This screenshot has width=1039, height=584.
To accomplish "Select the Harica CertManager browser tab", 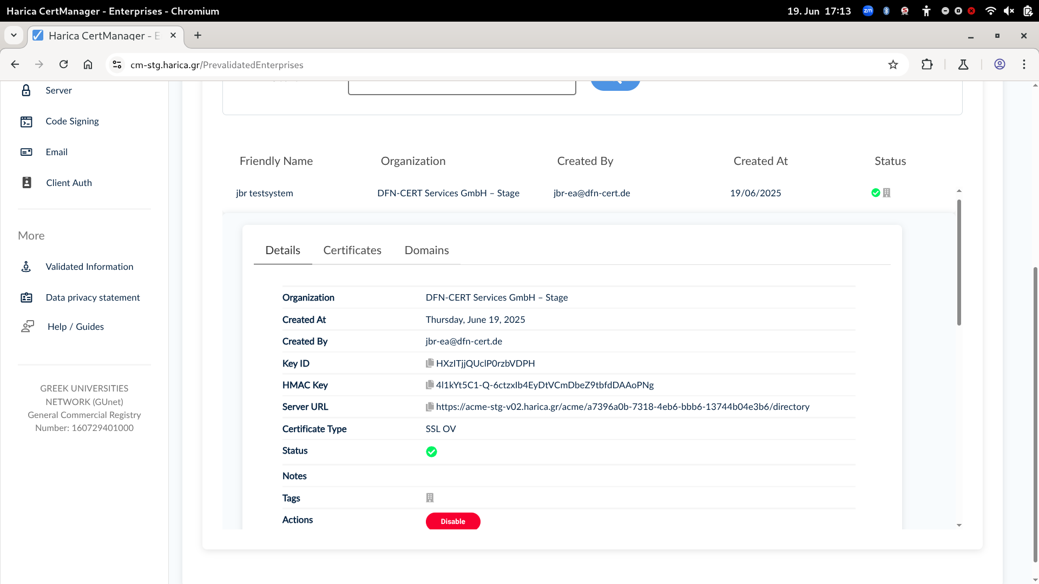I will [x=106, y=36].
